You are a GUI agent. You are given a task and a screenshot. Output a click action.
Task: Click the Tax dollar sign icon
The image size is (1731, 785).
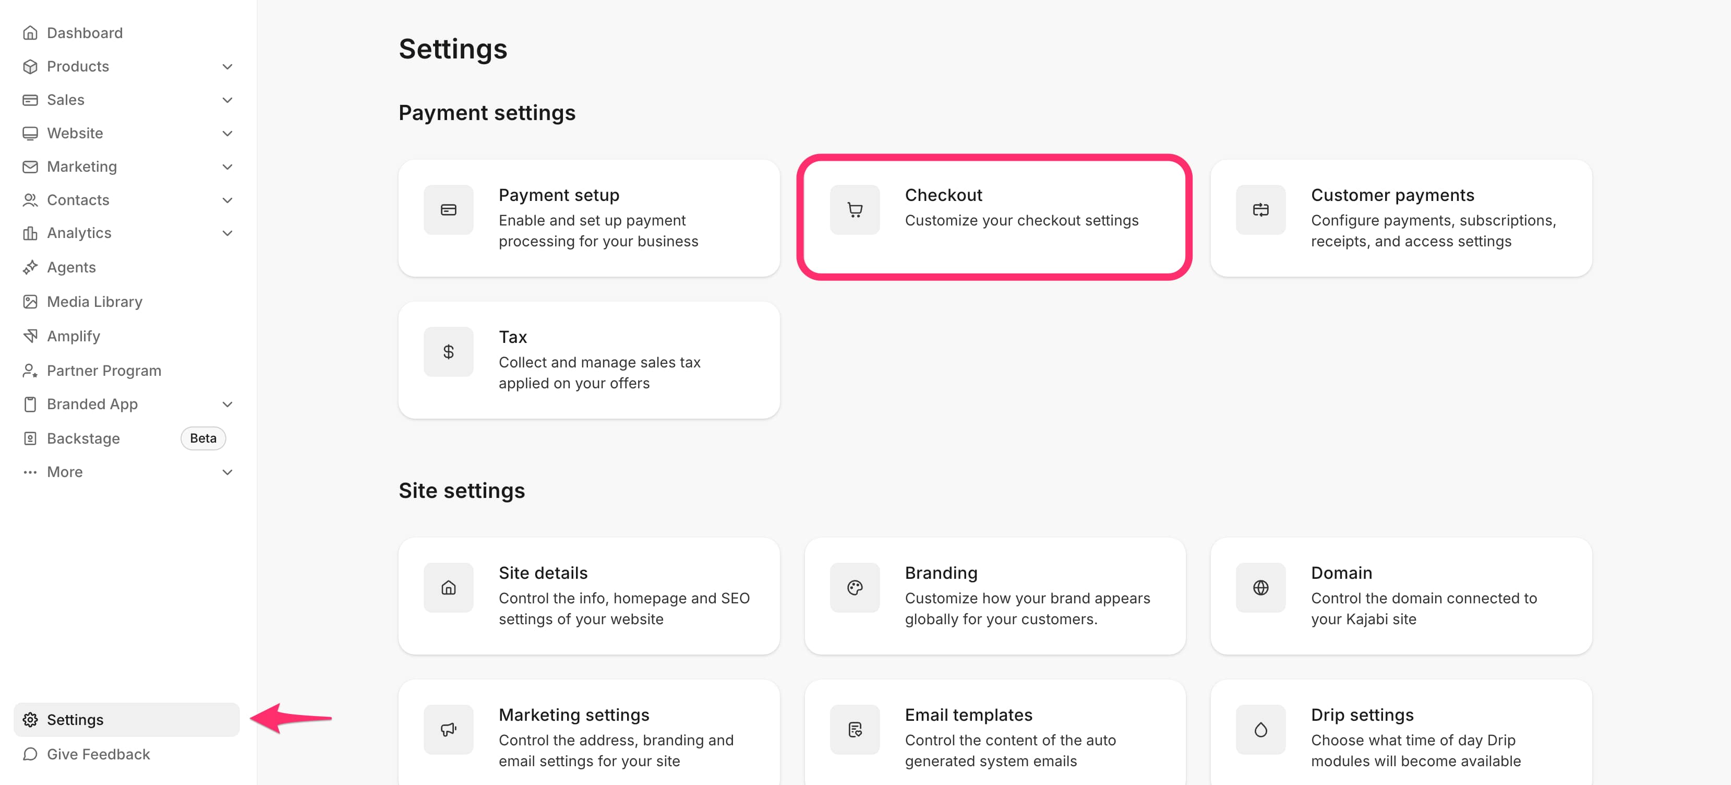point(448,351)
